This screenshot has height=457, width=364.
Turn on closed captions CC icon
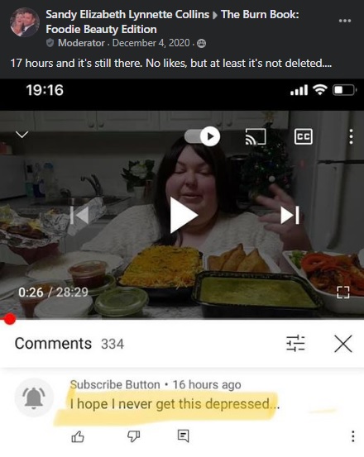click(304, 136)
